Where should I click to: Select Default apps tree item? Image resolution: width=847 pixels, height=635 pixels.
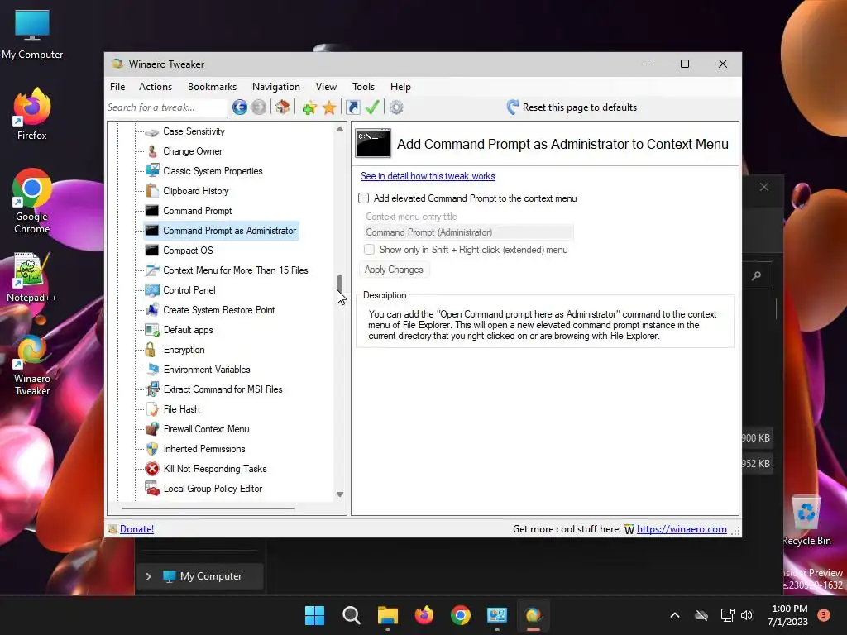188,330
